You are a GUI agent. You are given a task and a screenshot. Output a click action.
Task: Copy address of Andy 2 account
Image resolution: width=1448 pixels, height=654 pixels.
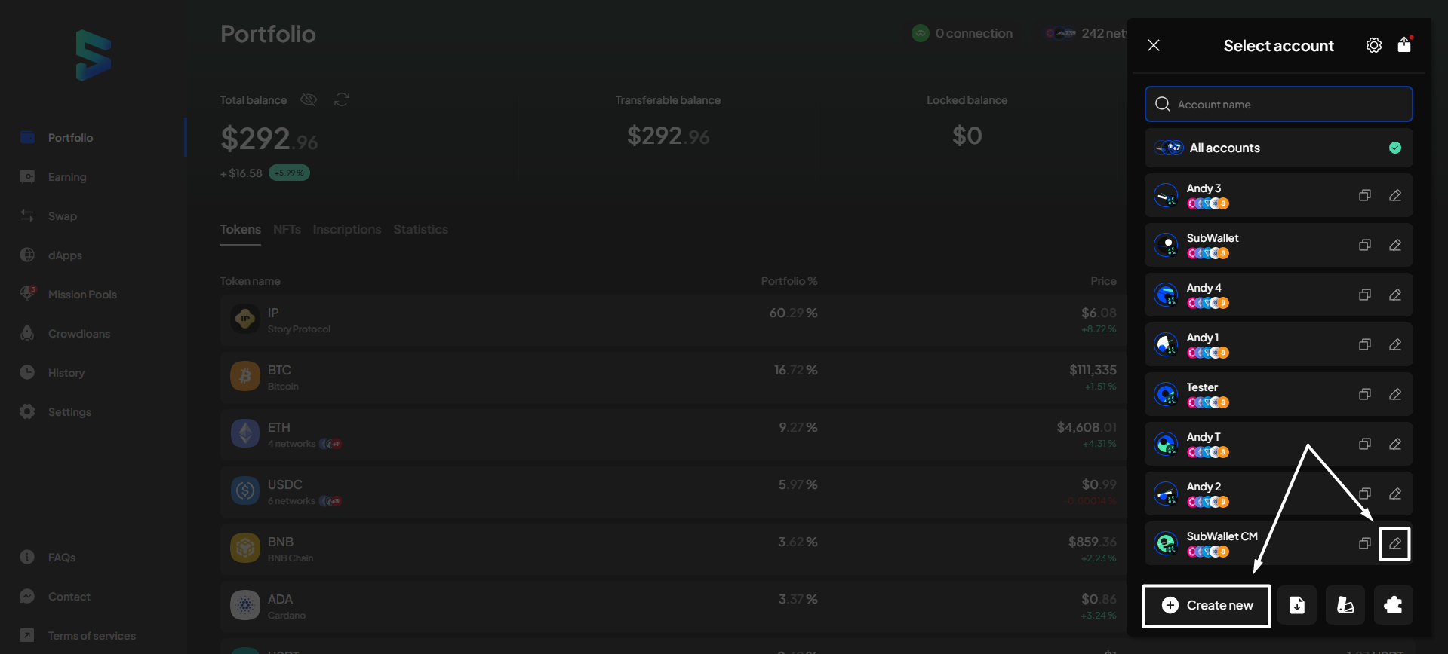click(x=1364, y=494)
